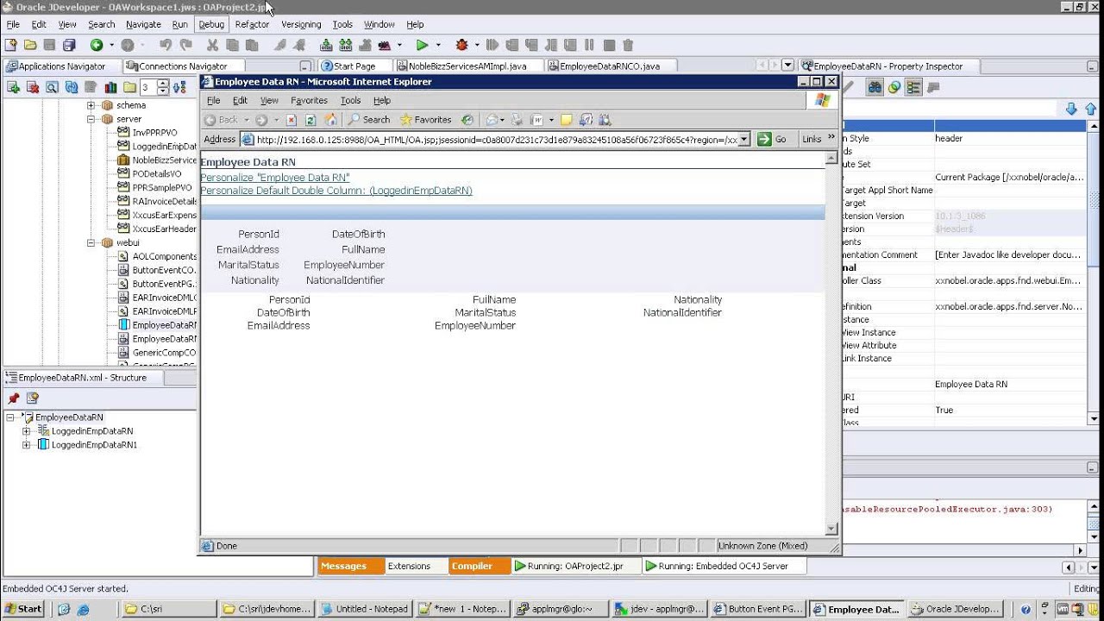
Task: Click the Mail icon in Internet Explorer toolbar
Action: pyautogui.click(x=492, y=120)
